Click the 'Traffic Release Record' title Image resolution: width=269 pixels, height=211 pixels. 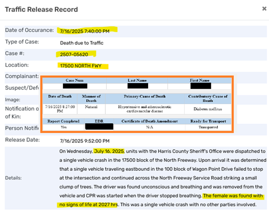click(41, 9)
